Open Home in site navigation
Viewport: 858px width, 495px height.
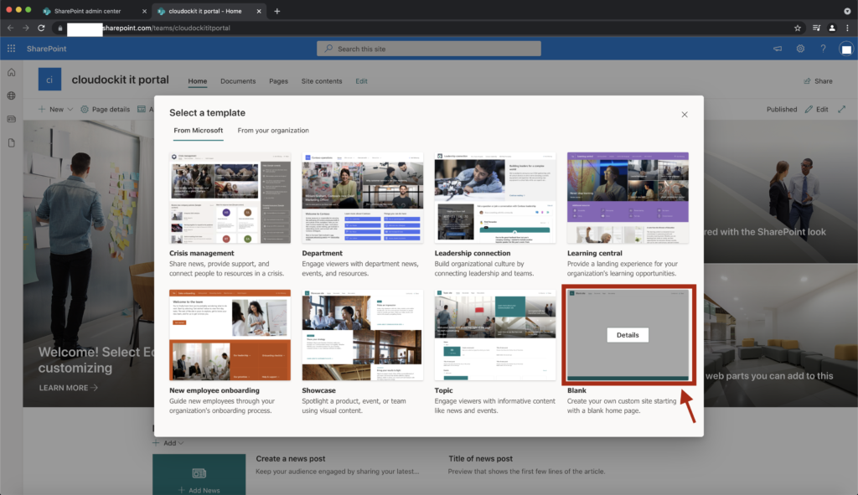198,81
